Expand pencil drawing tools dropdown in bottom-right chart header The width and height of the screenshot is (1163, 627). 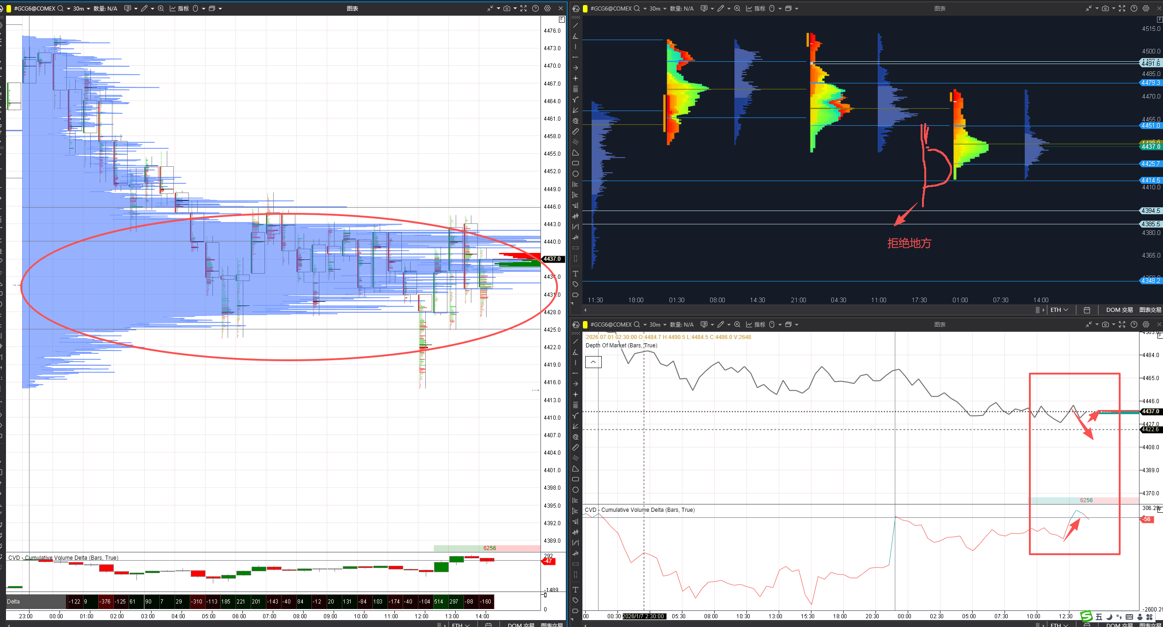729,324
